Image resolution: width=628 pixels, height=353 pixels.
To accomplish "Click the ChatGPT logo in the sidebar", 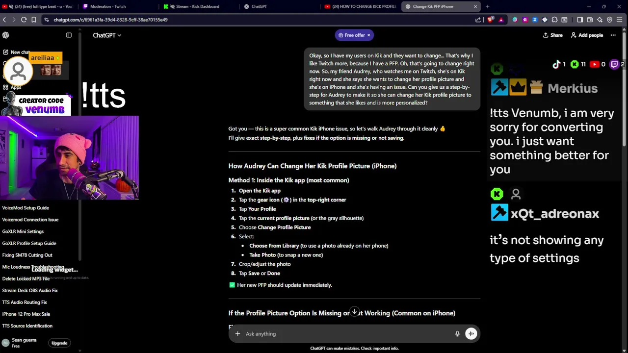I will pyautogui.click(x=5, y=35).
